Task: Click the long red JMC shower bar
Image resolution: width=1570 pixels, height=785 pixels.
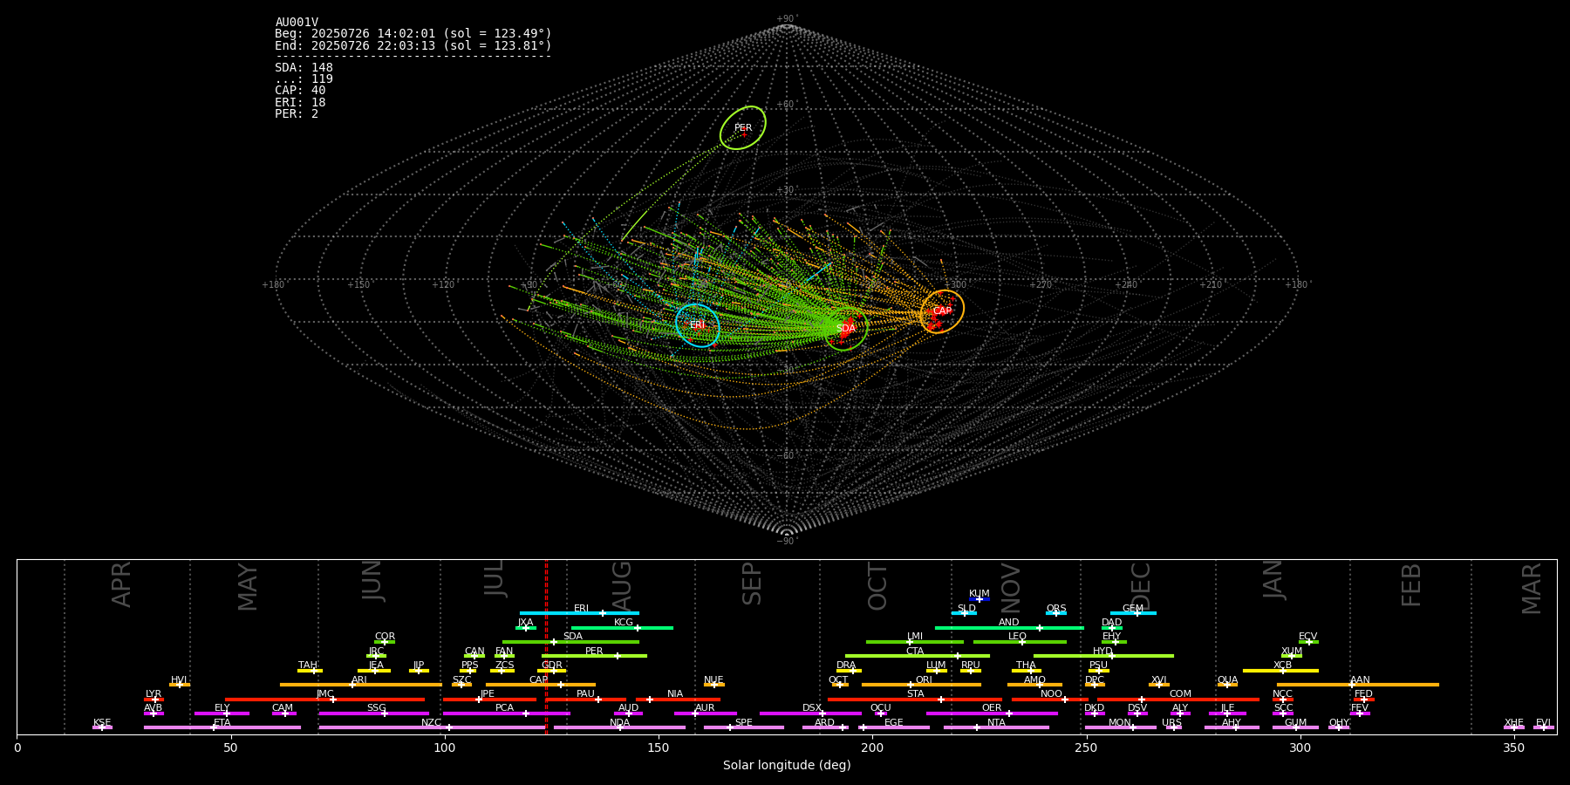Action: point(324,699)
